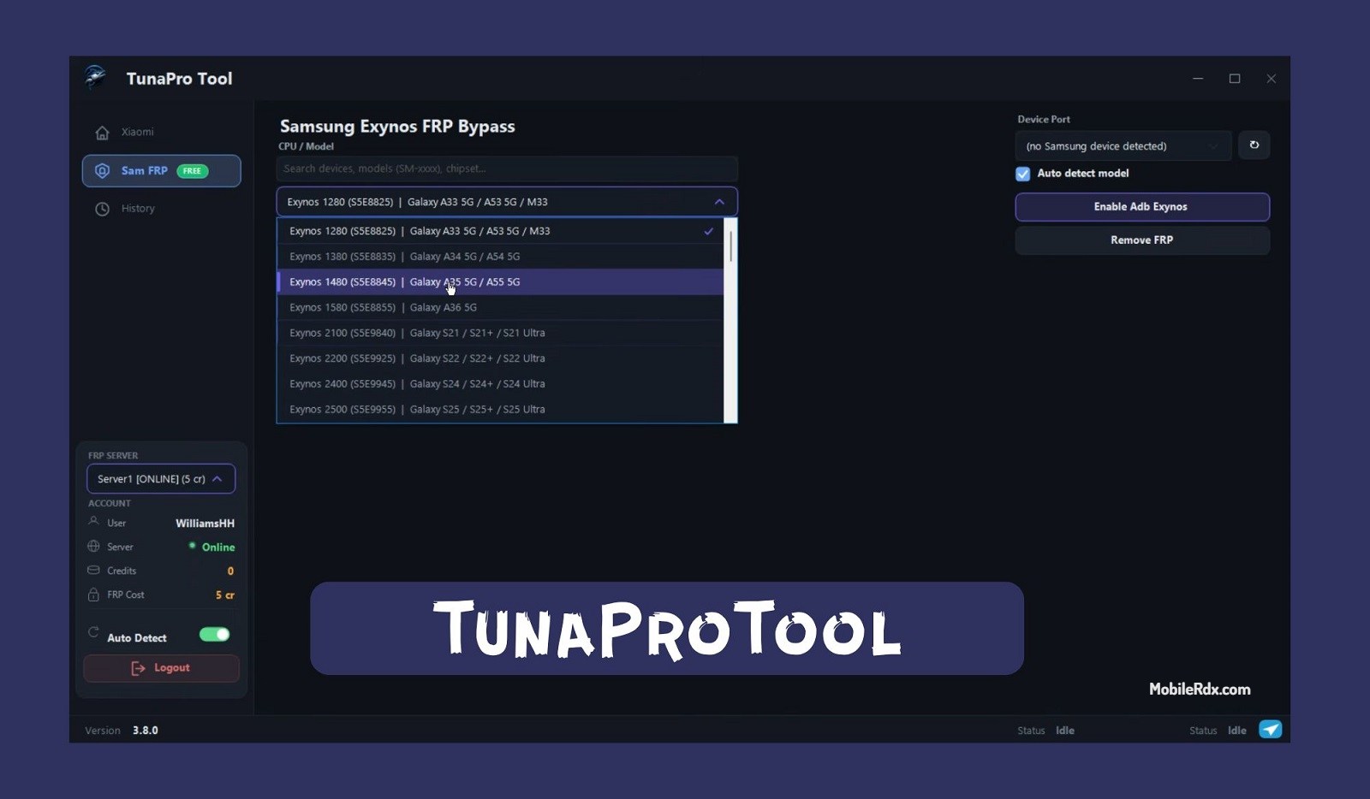Image resolution: width=1370 pixels, height=799 pixels.
Task: Click the username WilliamsHH
Action: click(205, 523)
